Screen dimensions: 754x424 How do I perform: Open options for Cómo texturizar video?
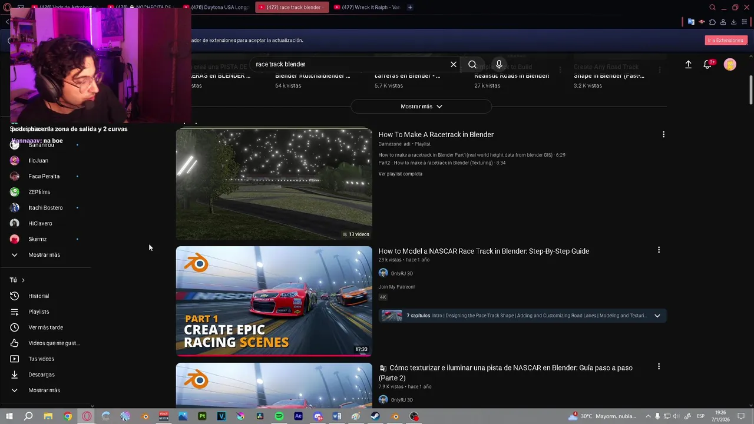coord(659,366)
